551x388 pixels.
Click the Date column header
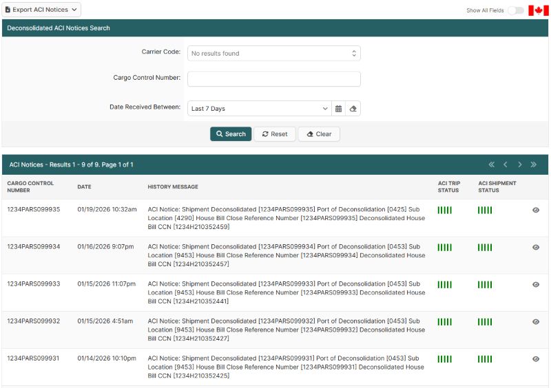(84, 186)
